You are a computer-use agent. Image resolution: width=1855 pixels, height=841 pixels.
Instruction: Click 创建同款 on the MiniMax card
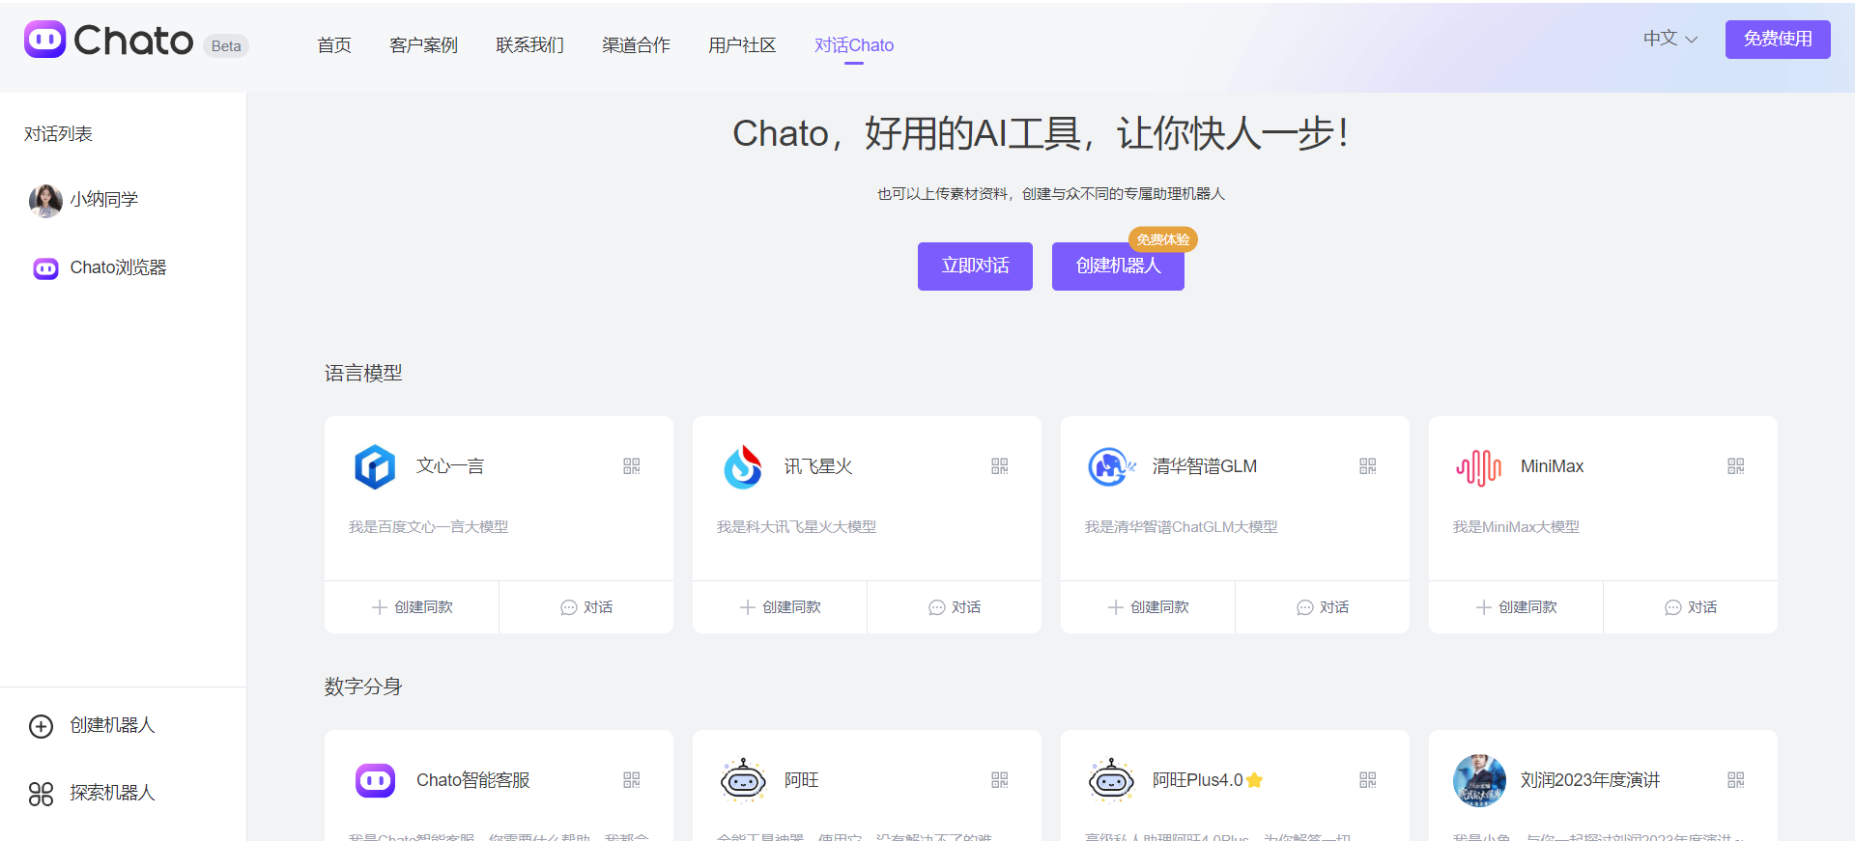click(x=1516, y=607)
